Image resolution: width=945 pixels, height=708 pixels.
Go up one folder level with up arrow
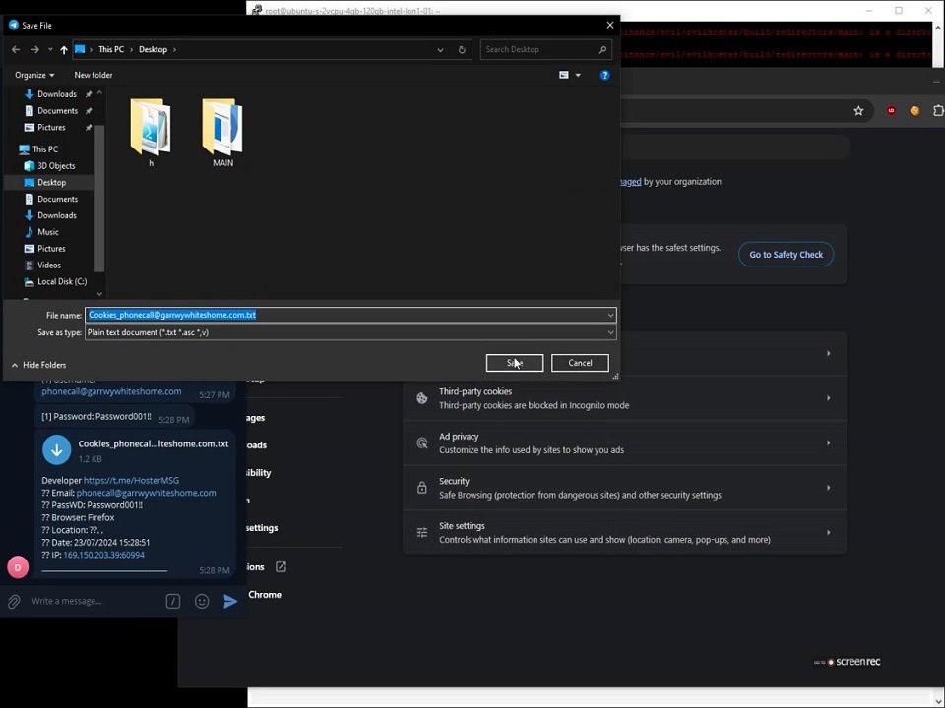[64, 49]
